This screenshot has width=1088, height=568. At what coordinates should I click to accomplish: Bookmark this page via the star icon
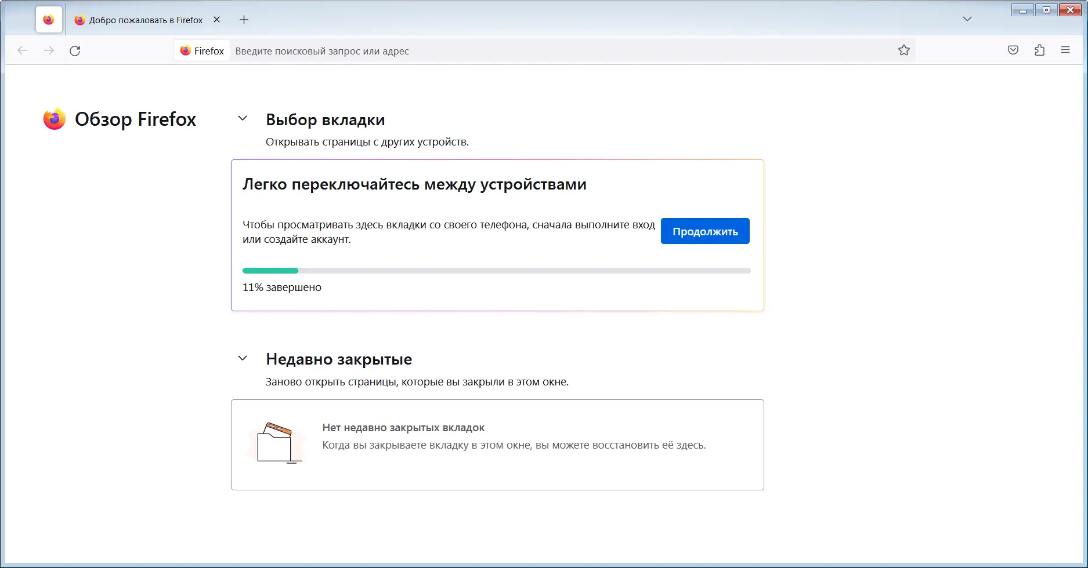pyautogui.click(x=903, y=50)
